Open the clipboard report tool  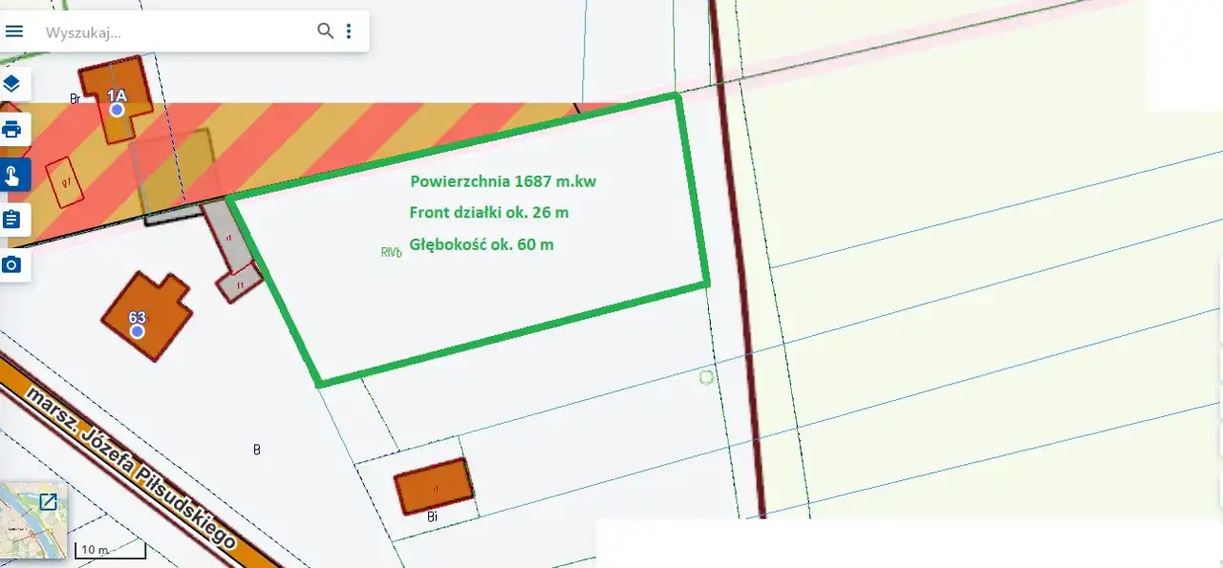click(x=11, y=220)
